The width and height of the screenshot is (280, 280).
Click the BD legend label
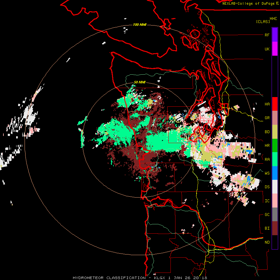pos(267,132)
